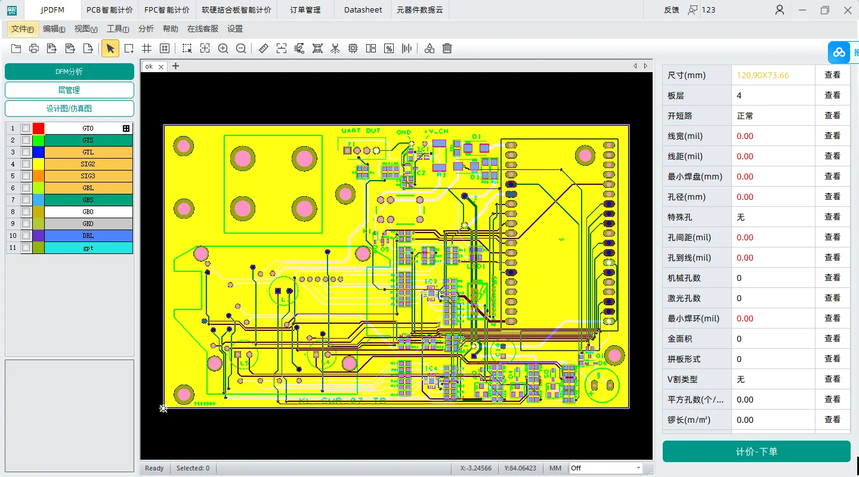Click 查看 in the 尺寸(mm) row
The image size is (859, 477).
832,75
